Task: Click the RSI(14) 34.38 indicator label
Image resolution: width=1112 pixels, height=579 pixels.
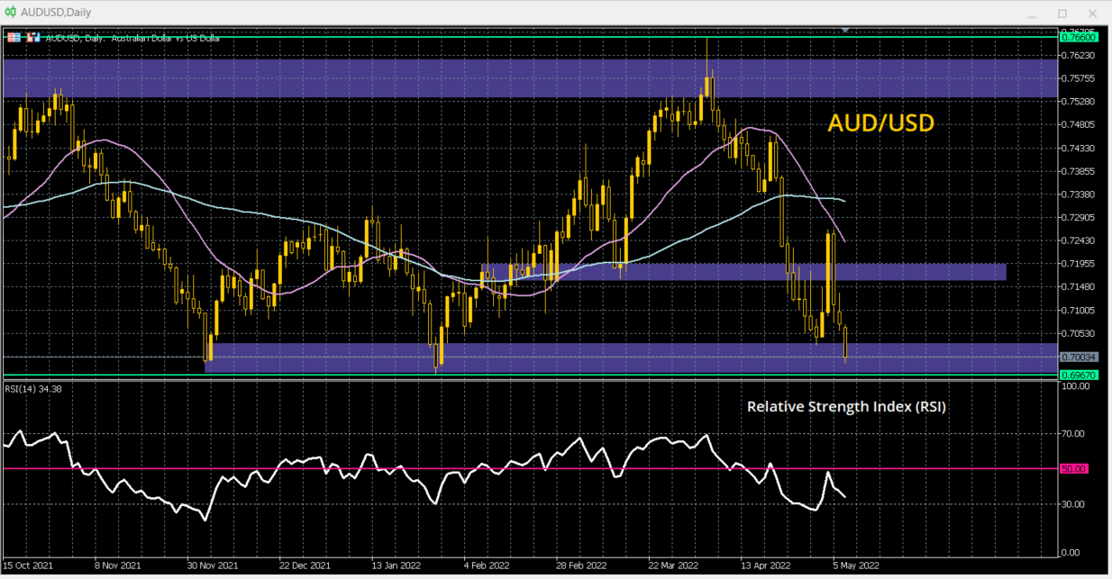Action: [33, 389]
